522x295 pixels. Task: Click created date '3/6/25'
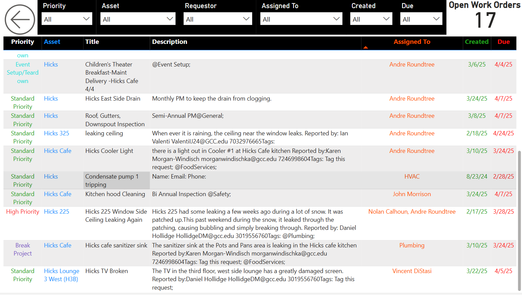click(477, 64)
